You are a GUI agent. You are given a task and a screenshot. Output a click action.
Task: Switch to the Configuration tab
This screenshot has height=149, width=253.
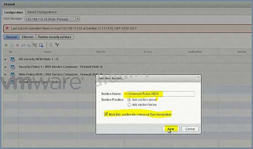14,12
